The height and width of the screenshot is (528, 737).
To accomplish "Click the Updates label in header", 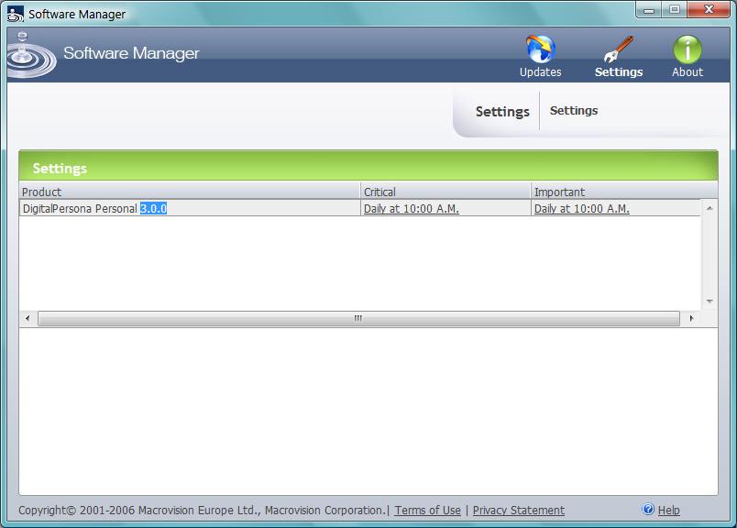I will click(x=541, y=71).
